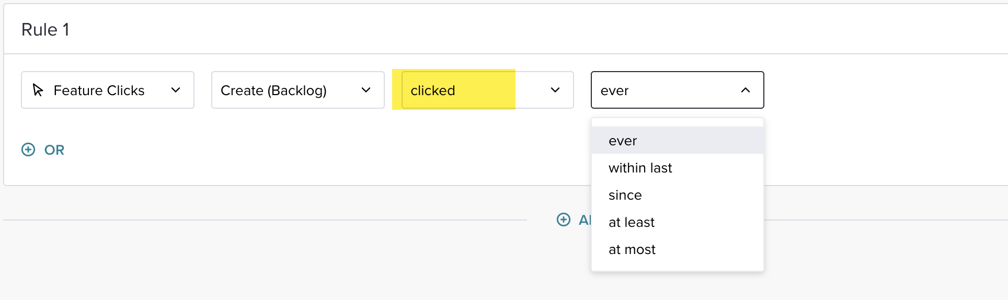Screen dimensions: 1008x300
Task: Click the chevron in the Feature Clicks dropdown
Action: (x=176, y=90)
